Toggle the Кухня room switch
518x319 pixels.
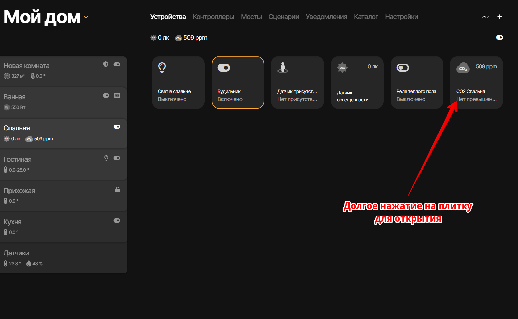pos(117,220)
